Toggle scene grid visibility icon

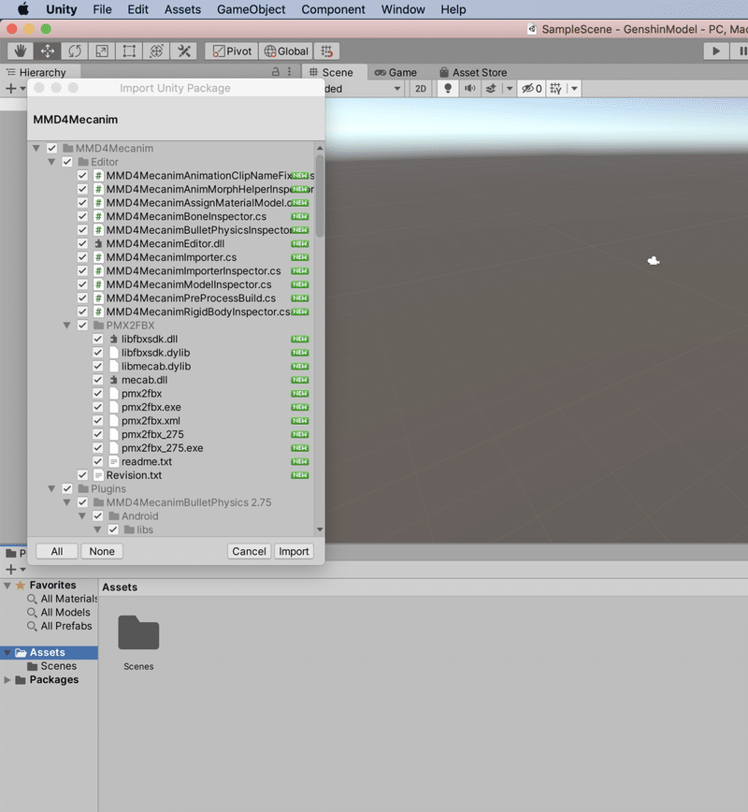click(556, 89)
